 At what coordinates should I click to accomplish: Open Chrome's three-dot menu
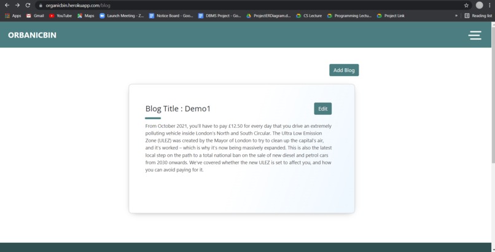click(489, 6)
